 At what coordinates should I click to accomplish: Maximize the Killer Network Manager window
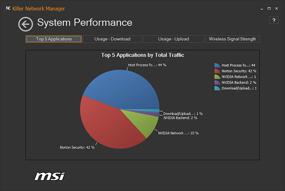[269, 9]
